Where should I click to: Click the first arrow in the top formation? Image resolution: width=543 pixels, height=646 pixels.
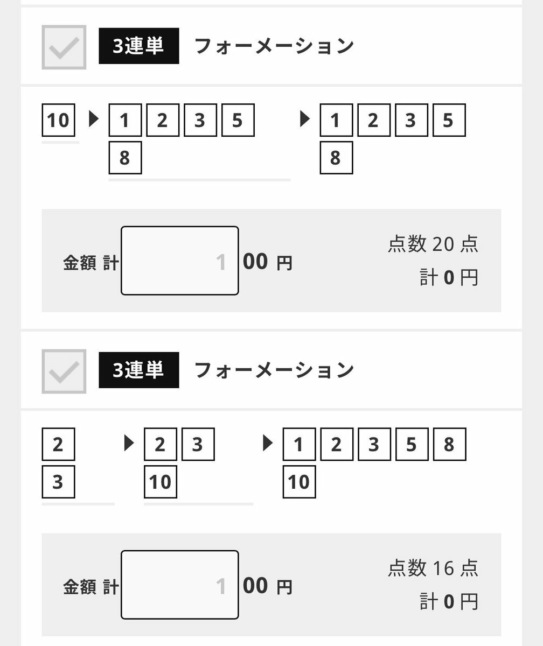(94, 119)
